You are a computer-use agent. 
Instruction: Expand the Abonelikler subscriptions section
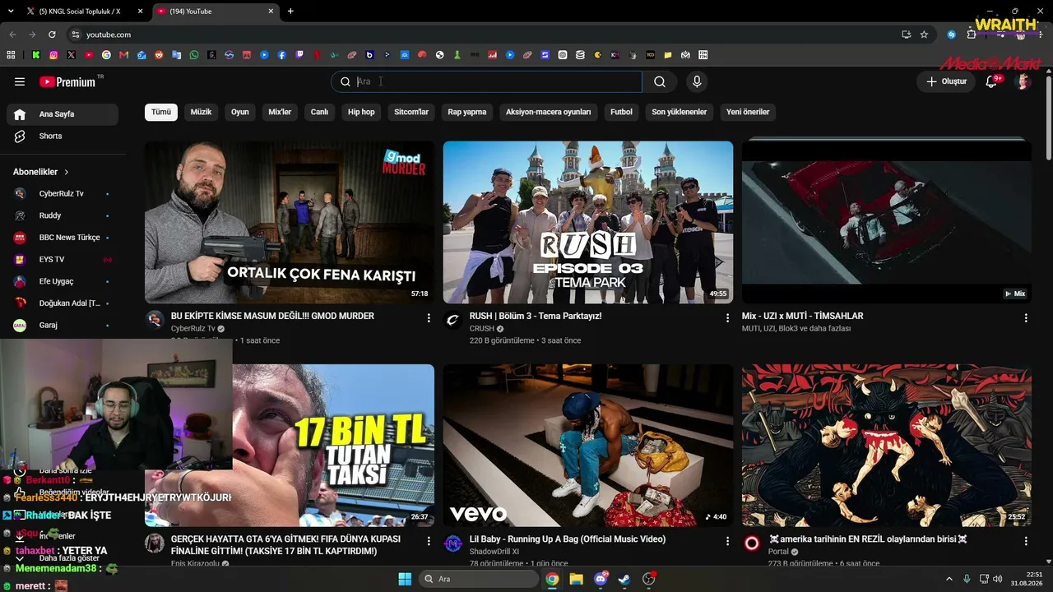pos(41,172)
